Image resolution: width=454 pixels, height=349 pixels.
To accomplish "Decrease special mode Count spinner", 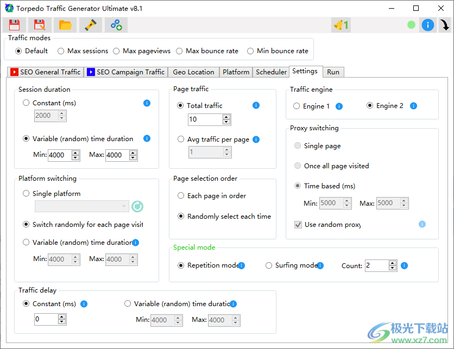I will (x=392, y=268).
